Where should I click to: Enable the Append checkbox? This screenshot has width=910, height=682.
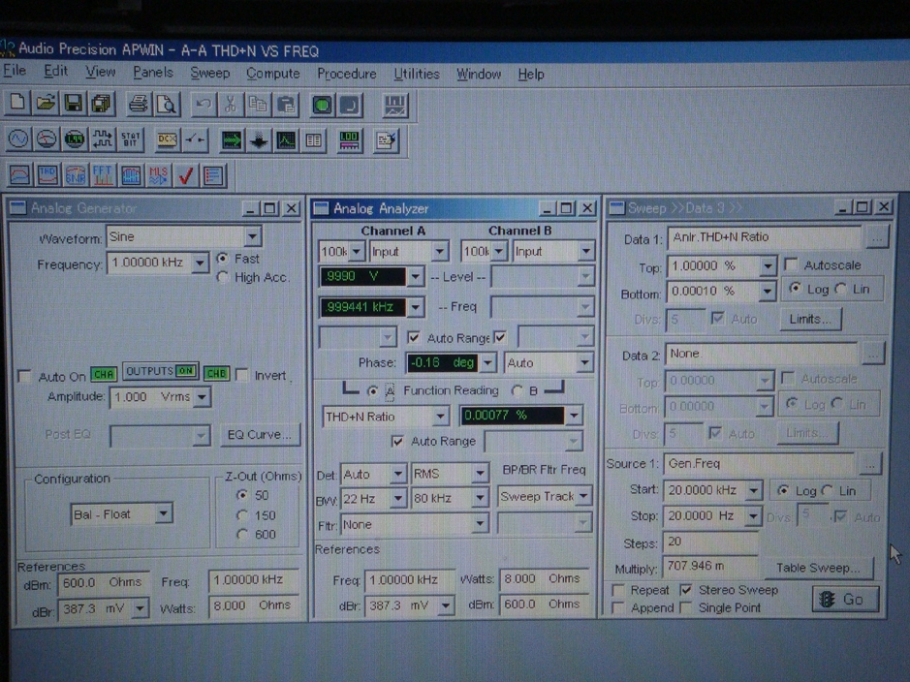(618, 607)
